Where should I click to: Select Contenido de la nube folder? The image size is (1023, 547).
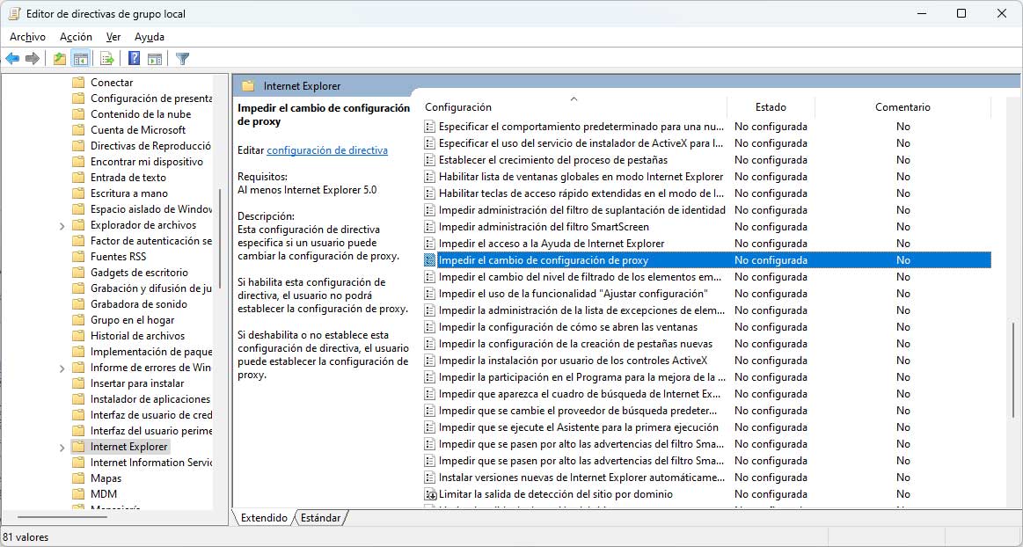coord(141,114)
